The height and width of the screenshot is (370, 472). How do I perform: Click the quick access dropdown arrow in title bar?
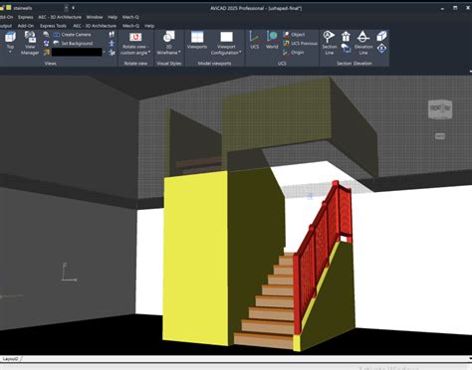(73, 8)
